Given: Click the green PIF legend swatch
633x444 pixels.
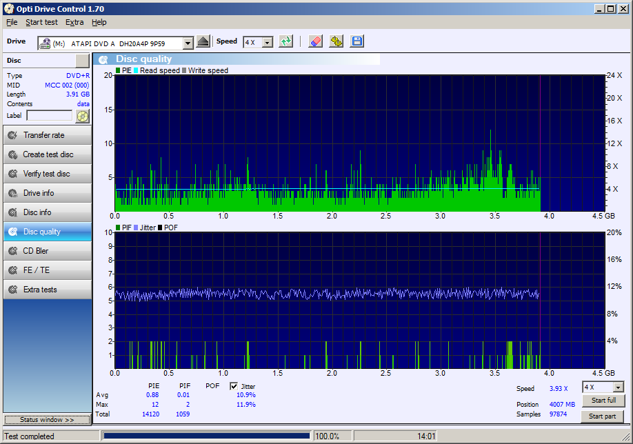Looking at the screenshot, I should pos(118,228).
